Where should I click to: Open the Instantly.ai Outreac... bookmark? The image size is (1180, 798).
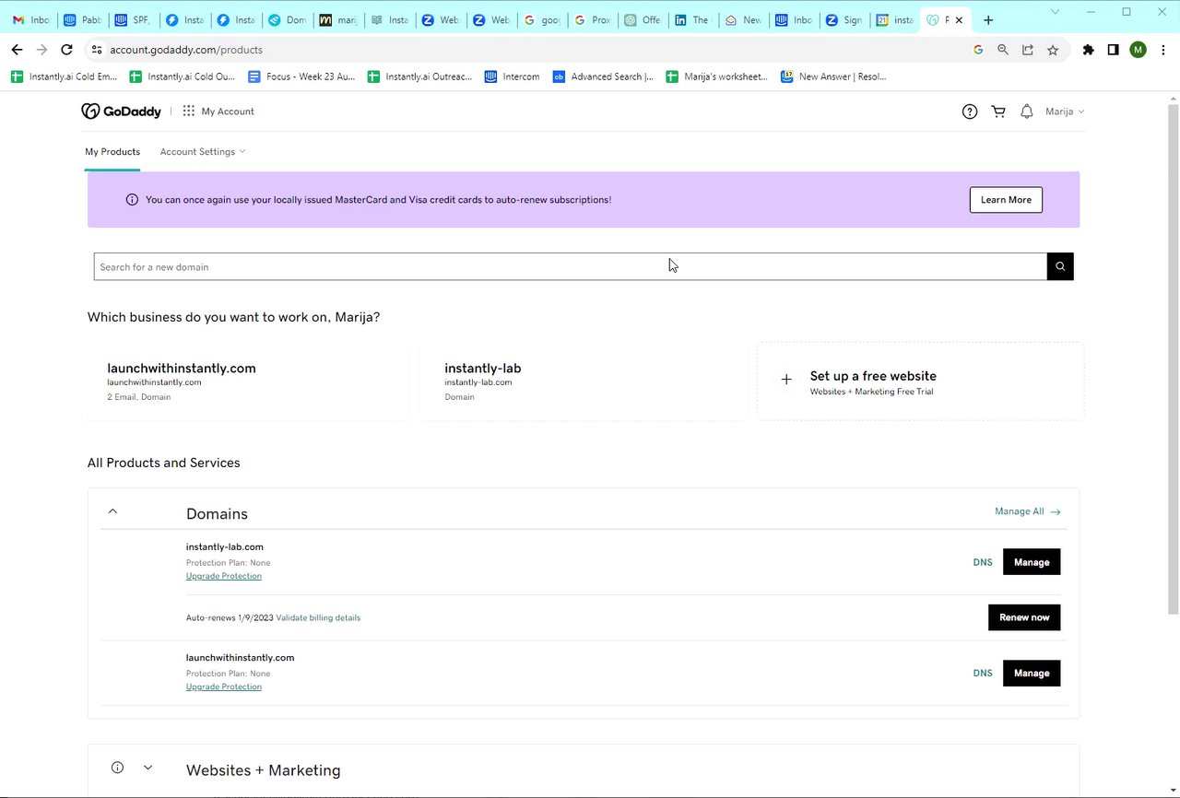click(420, 76)
